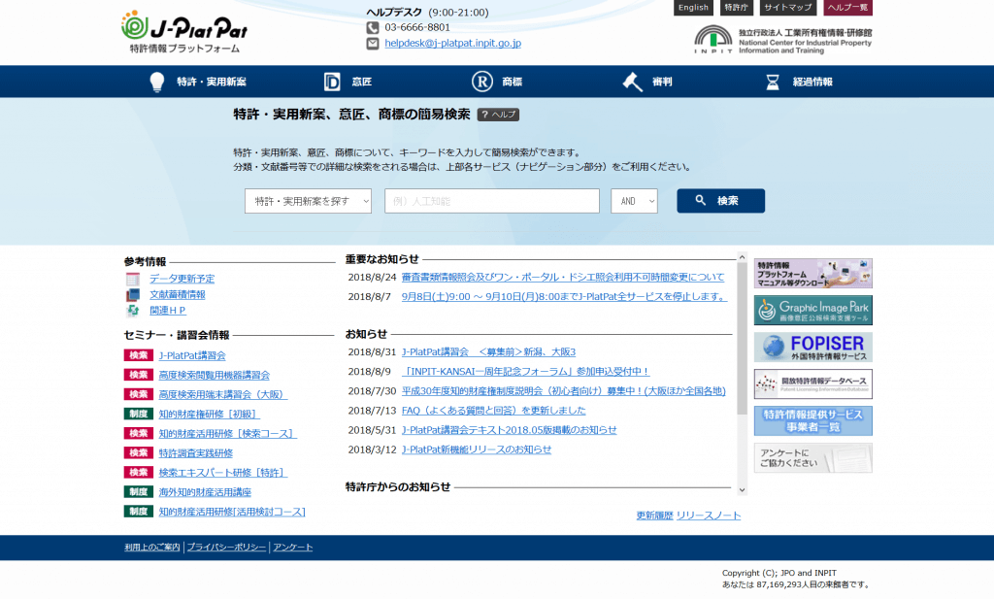Open the 意匠 menu
The width and height of the screenshot is (994, 599).
pos(348,82)
